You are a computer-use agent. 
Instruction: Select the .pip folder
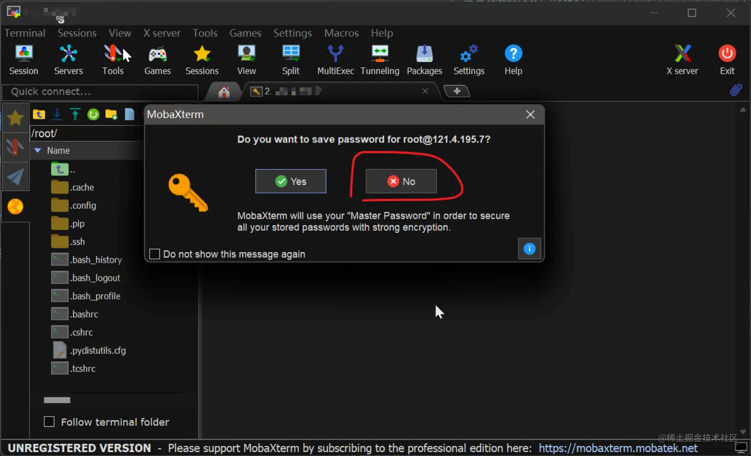tap(68, 223)
